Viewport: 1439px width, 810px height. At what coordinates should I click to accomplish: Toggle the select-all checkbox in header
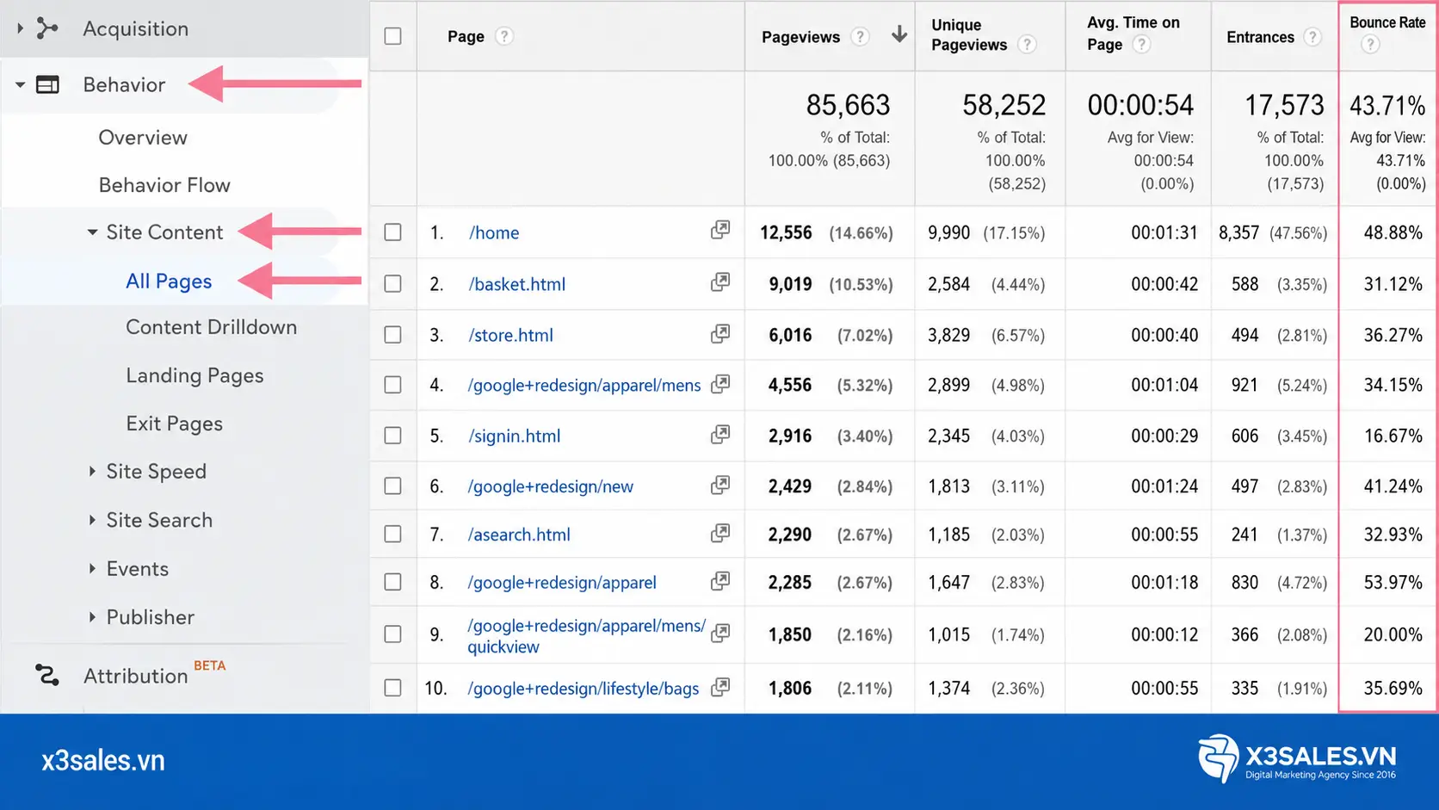click(x=392, y=36)
